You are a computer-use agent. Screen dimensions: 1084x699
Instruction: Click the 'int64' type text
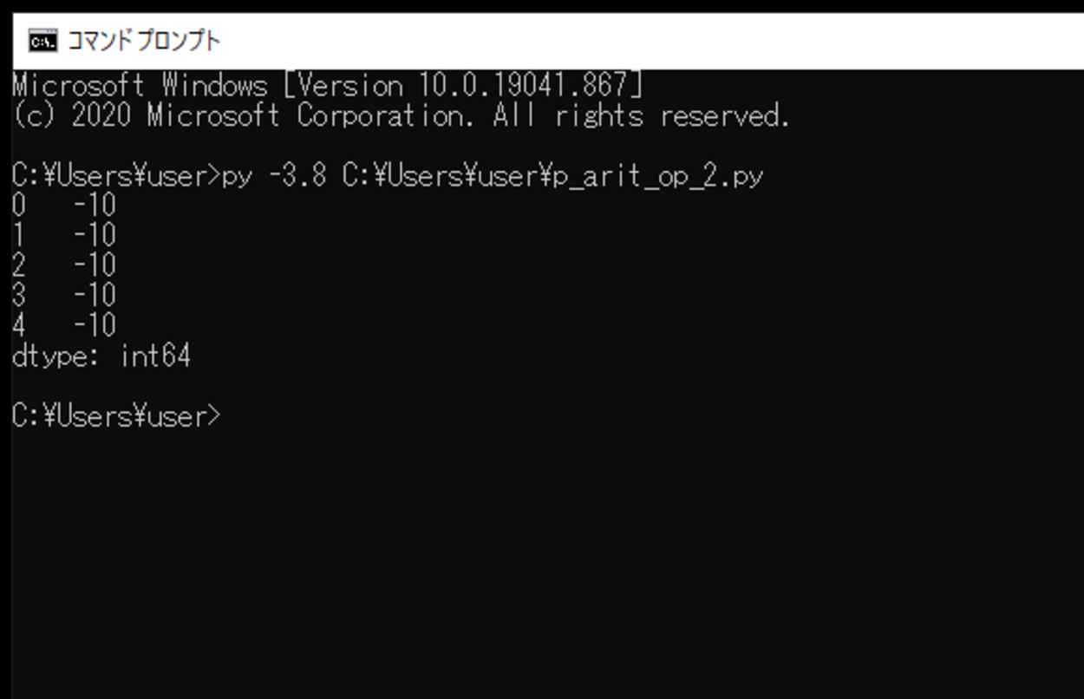(155, 356)
